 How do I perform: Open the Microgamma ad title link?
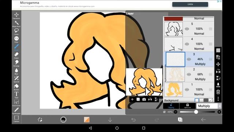[x=30, y=3]
